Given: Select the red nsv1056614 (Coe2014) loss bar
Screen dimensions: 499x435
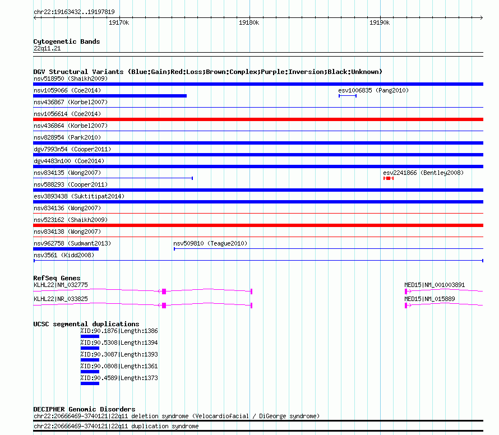Looking at the screenshot, I should coord(258,119).
